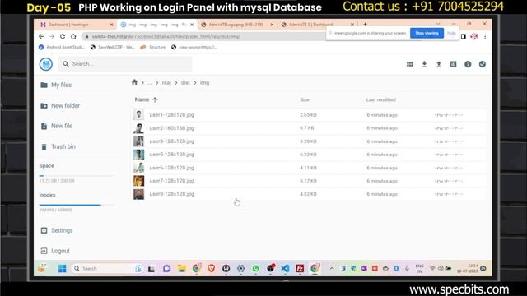Open WhatsApp from taskbar

256,269
